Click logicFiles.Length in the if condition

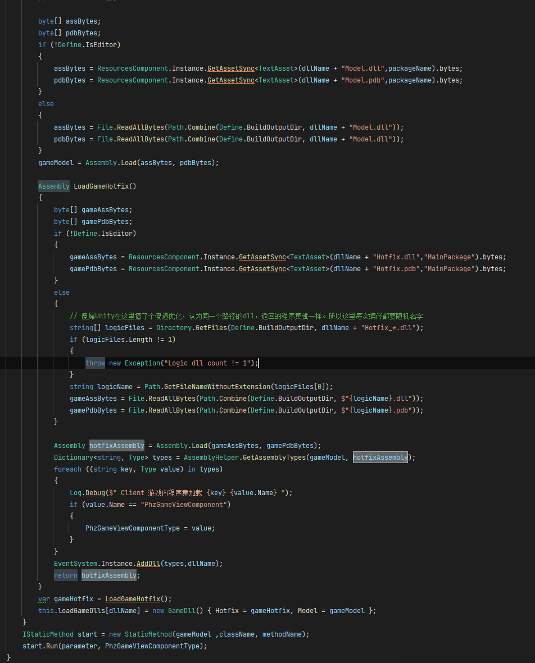coord(119,340)
